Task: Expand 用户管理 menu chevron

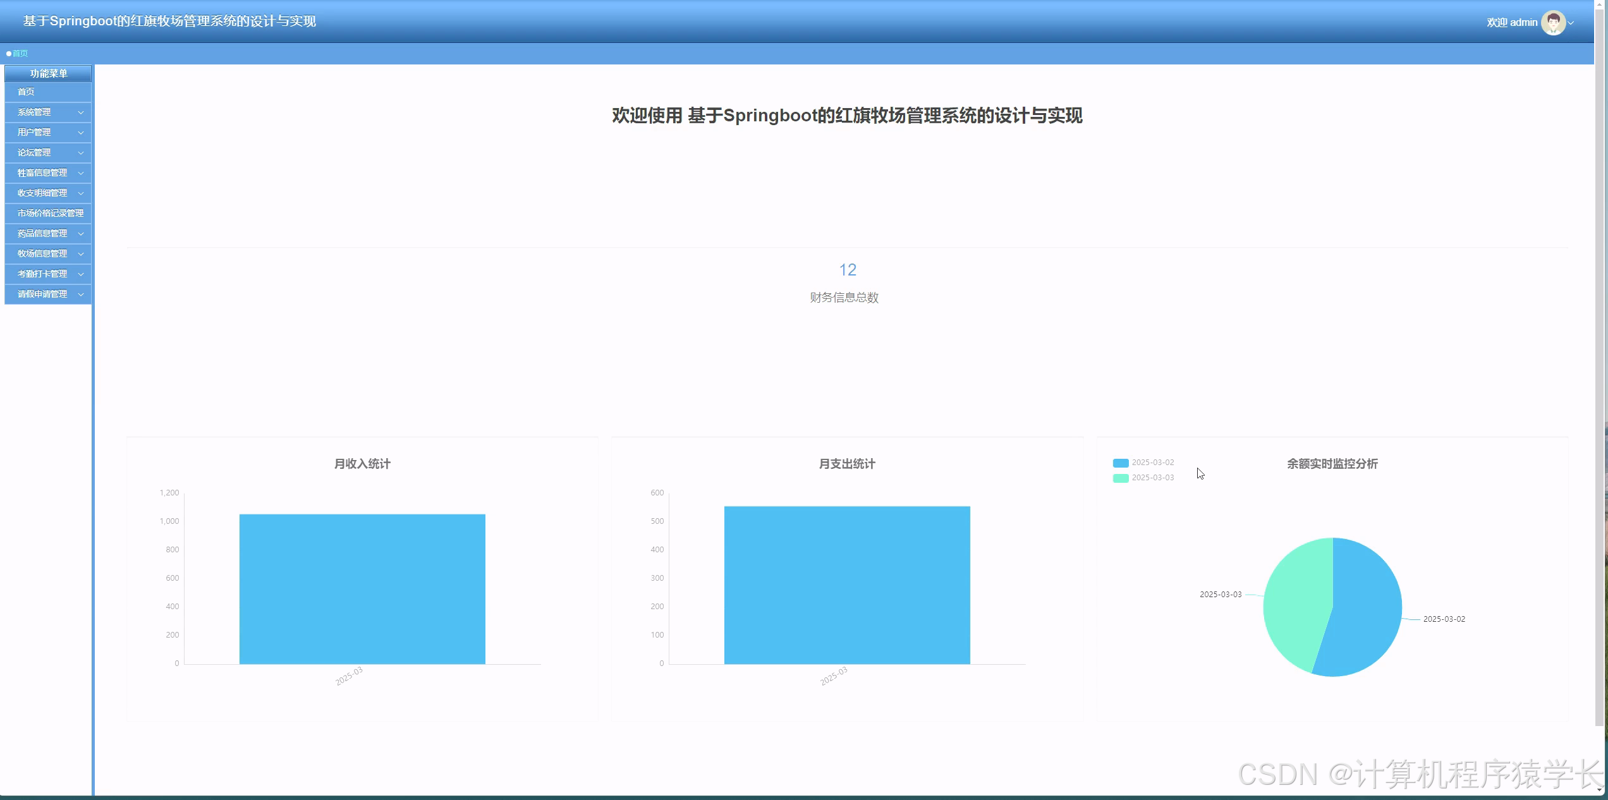Action: 81,133
